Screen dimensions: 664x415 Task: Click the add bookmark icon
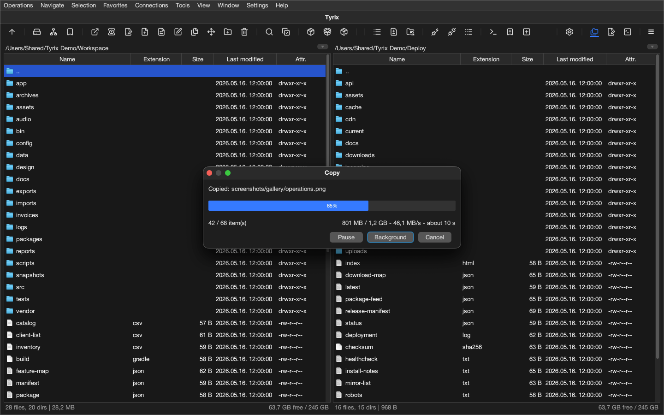510,32
